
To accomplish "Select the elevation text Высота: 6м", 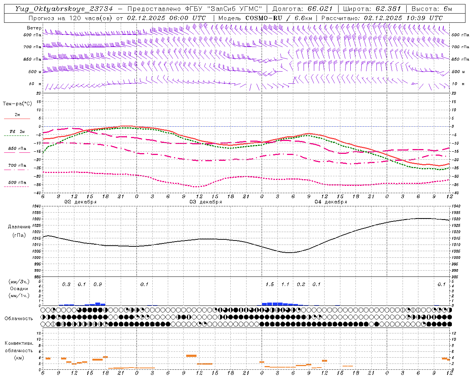I will point(432,9).
